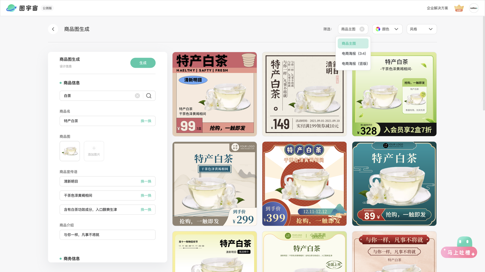
Task: Go back with the left arrow button
Action: [x=53, y=29]
